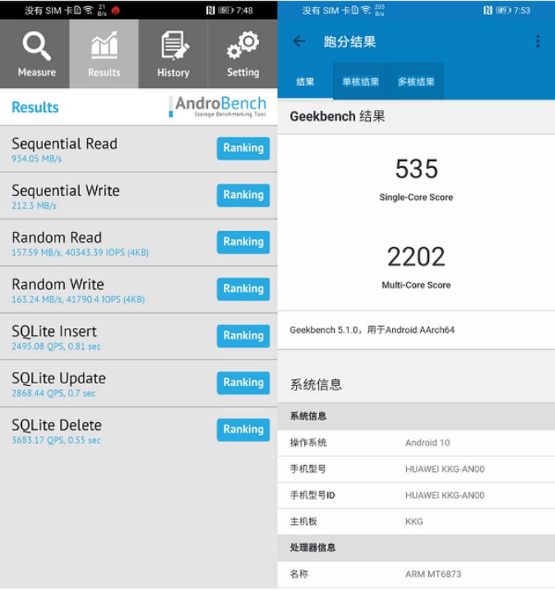Click the AndroBench logo

217,106
